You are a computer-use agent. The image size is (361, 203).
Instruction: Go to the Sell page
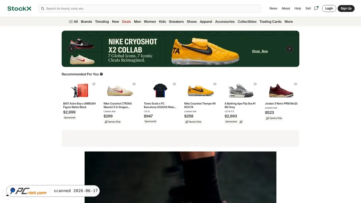(308, 8)
